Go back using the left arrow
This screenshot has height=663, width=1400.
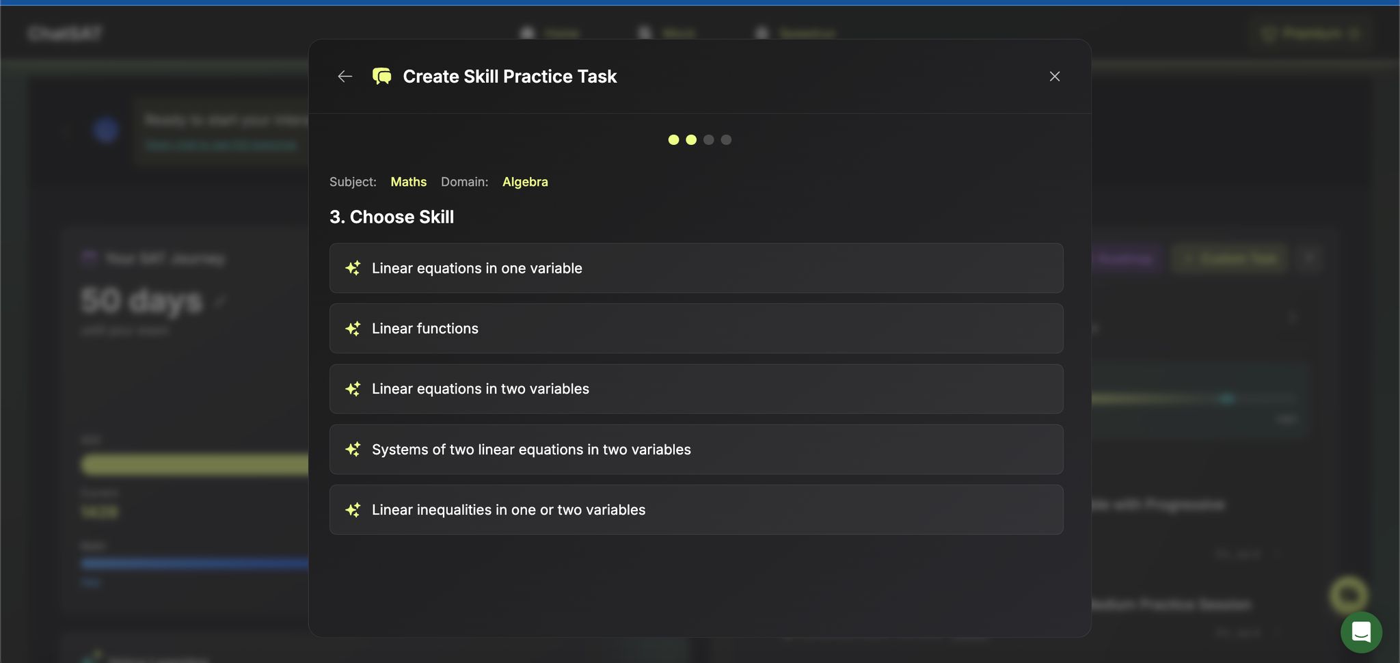[x=345, y=77]
